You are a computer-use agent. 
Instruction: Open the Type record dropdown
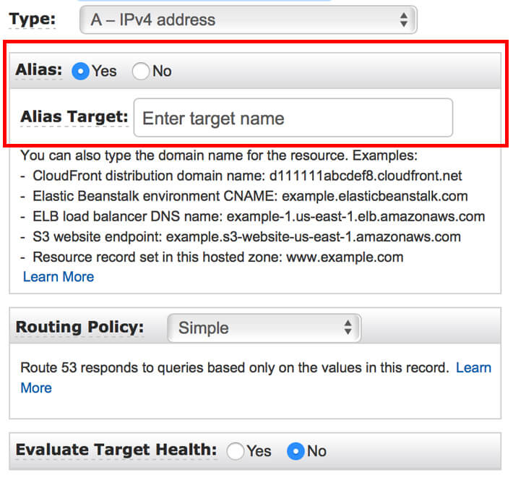[x=248, y=20]
